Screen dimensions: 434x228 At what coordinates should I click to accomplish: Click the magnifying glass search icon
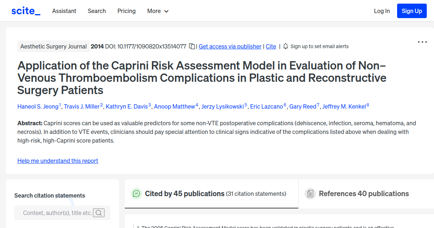click(x=99, y=213)
